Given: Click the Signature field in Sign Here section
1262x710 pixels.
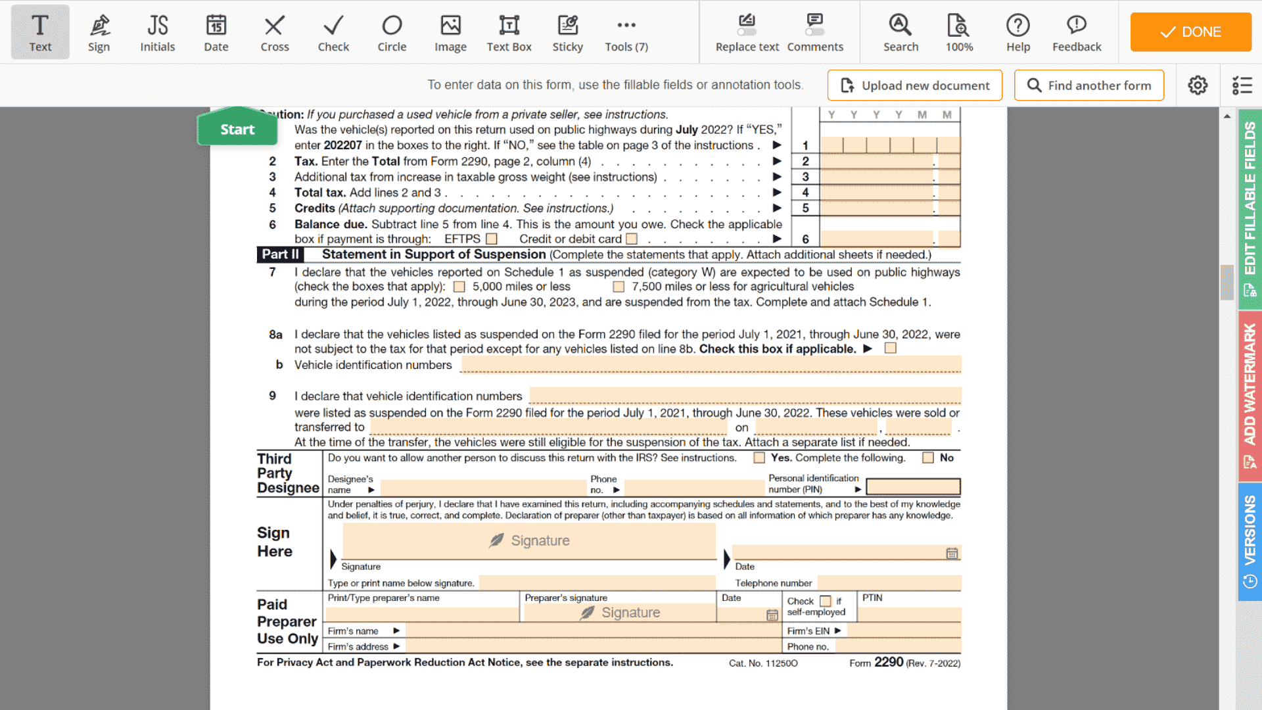Looking at the screenshot, I should [x=529, y=540].
